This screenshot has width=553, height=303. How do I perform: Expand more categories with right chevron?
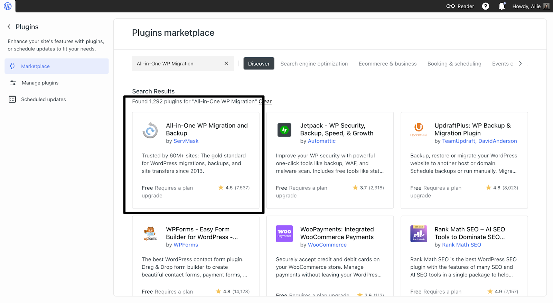520,64
